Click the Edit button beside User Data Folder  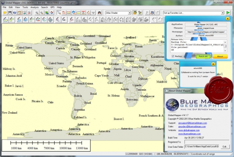tap(225, 147)
